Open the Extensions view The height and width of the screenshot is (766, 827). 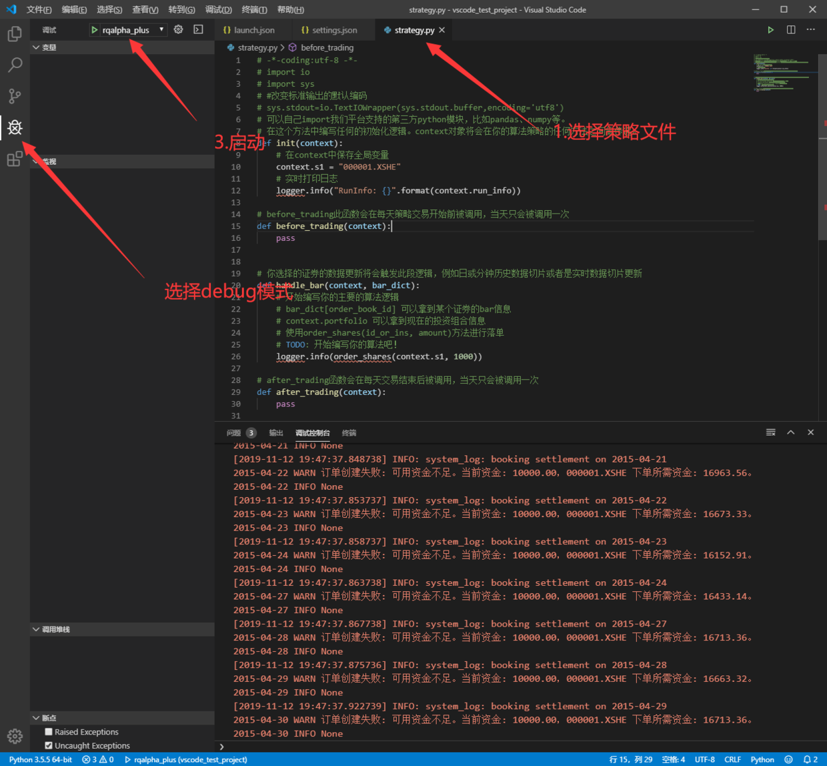15,159
